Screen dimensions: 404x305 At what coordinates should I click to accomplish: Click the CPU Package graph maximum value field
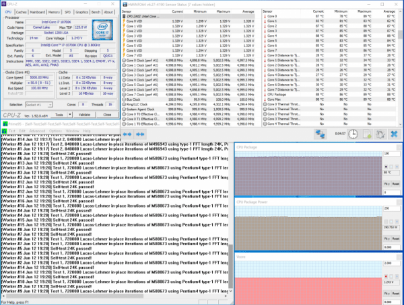coord(391,152)
